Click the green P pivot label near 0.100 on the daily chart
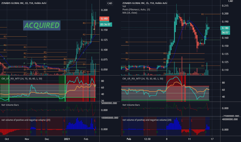241x142 pixels. click(84, 53)
